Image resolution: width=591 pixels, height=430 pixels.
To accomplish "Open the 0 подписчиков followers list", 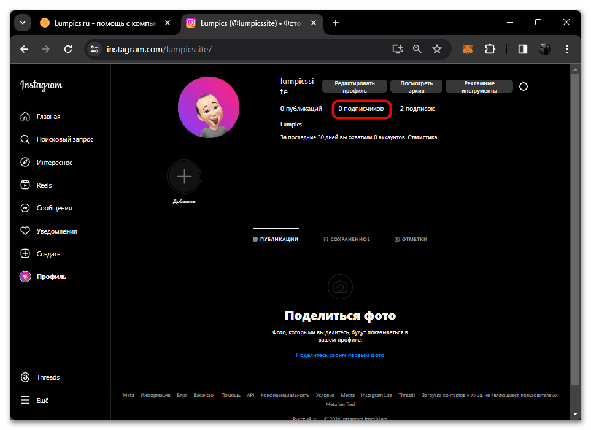I will (361, 109).
